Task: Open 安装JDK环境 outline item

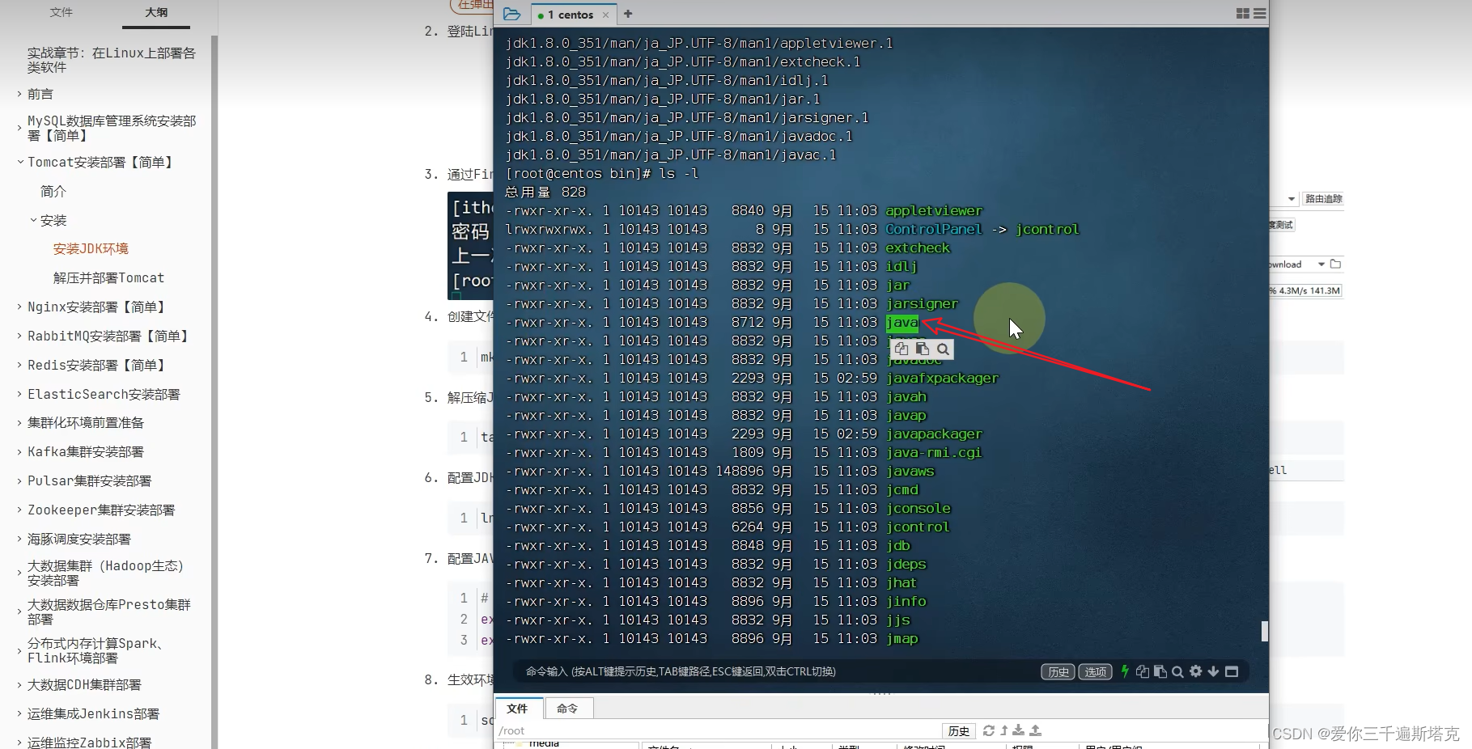Action: click(x=91, y=248)
